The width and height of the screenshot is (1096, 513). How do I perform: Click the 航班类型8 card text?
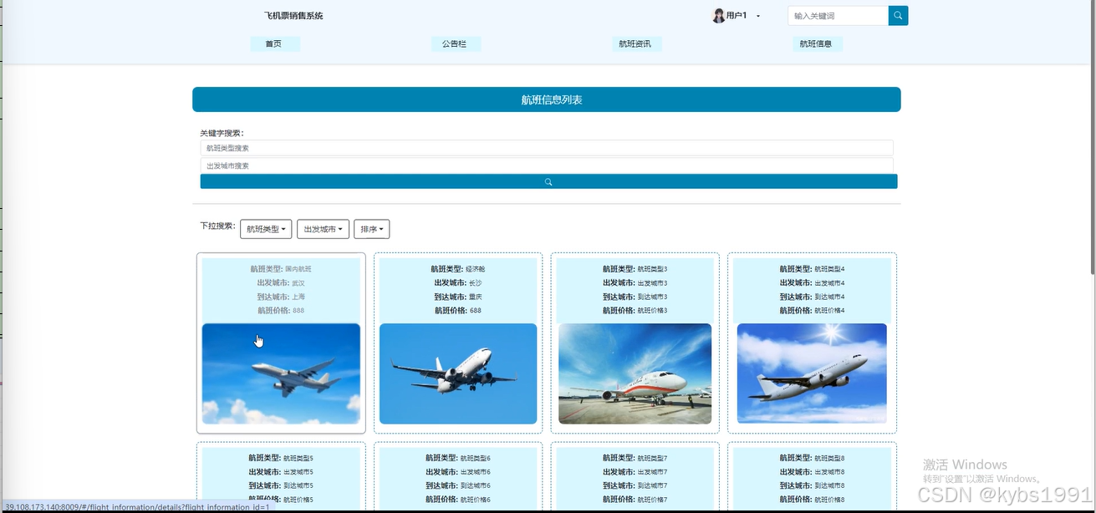830,459
